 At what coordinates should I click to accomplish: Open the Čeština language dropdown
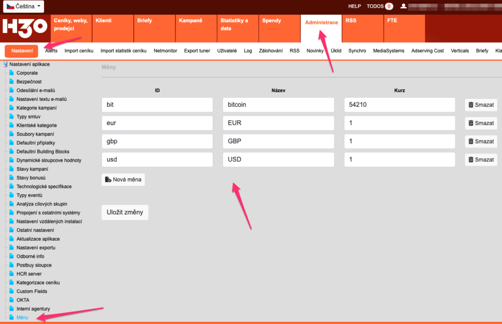coord(23,6)
